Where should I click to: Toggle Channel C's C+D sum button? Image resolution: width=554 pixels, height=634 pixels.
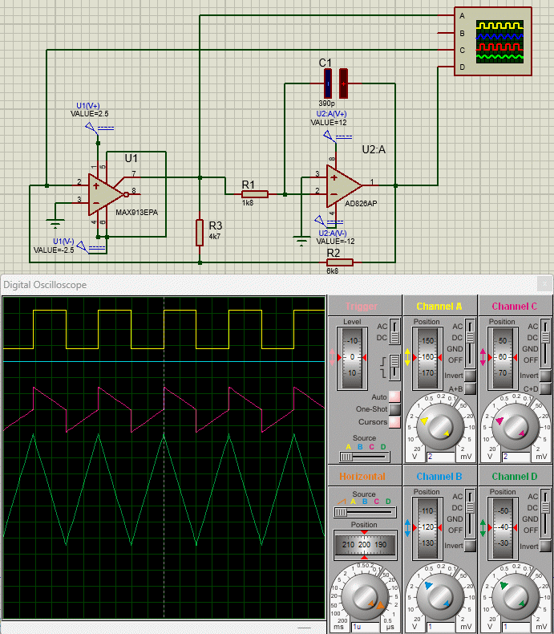[x=544, y=388]
